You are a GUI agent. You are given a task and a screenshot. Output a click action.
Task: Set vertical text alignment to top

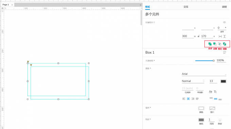(211, 98)
